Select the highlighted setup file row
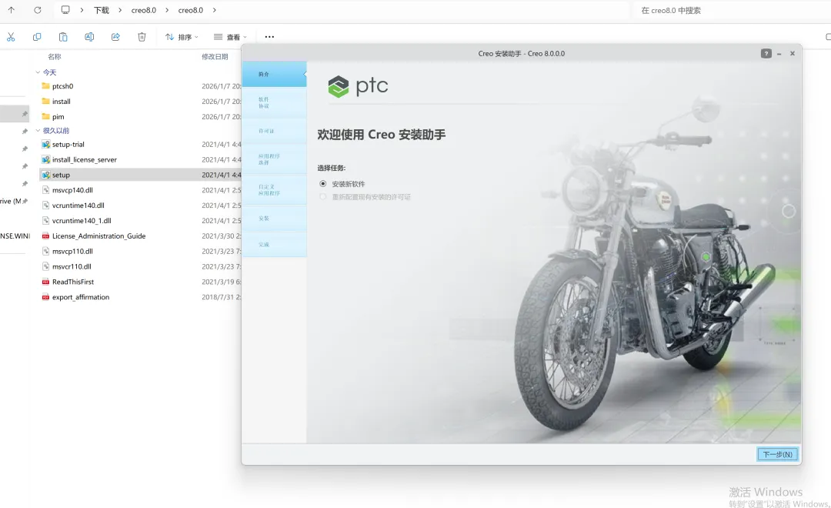The image size is (831, 508). (x=141, y=175)
